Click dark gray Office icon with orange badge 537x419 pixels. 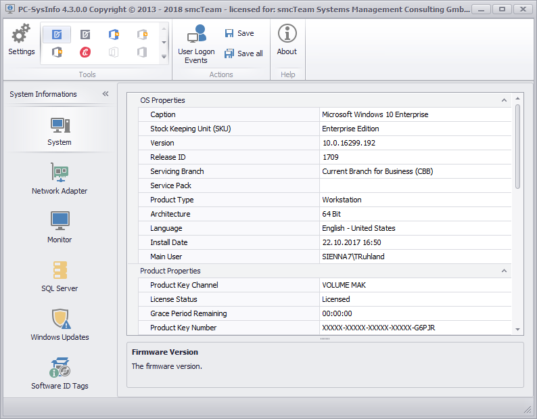coord(57,52)
